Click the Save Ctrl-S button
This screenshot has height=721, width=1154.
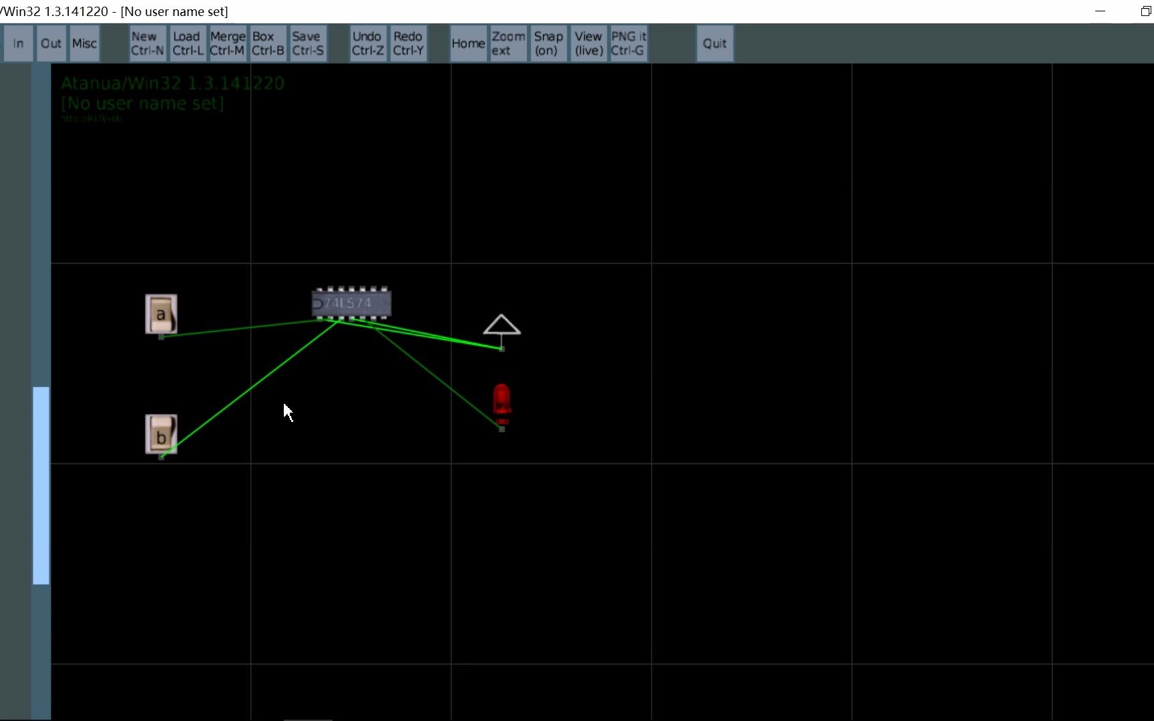point(308,43)
